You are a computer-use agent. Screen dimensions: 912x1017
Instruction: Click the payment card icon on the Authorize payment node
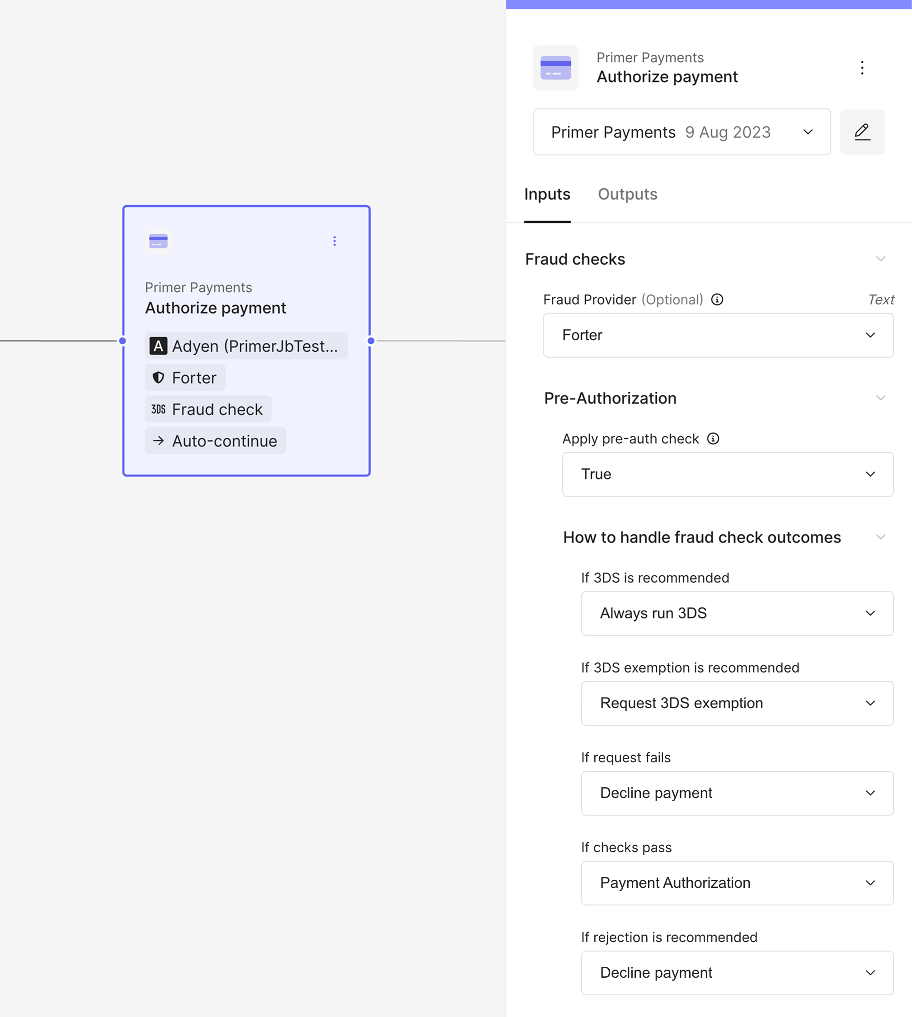click(158, 241)
